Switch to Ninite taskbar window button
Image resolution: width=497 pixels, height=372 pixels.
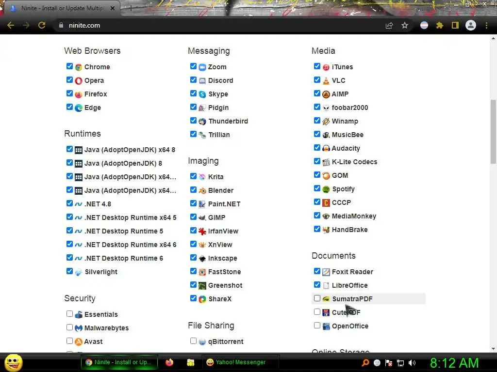[x=119, y=362]
